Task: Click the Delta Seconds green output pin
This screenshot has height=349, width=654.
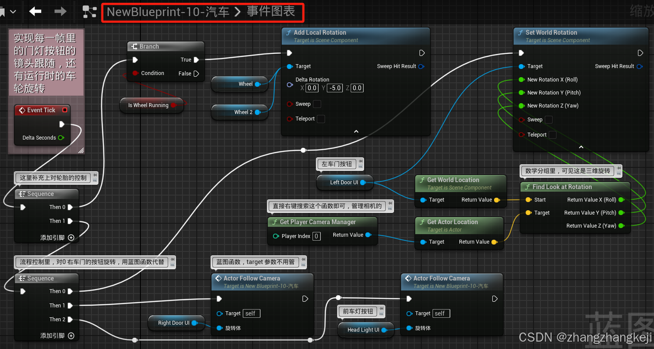Action: pyautogui.click(x=61, y=137)
